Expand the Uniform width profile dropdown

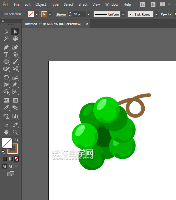[x=123, y=14]
